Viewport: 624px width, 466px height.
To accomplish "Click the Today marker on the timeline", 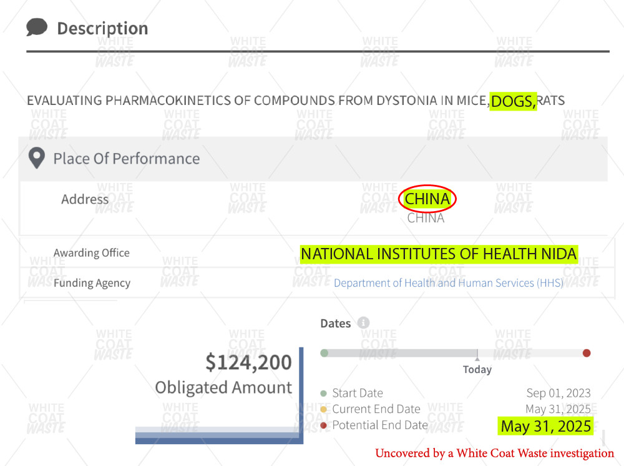I will (477, 369).
